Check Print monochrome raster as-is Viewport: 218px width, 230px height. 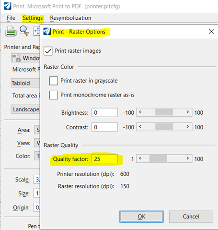click(x=54, y=95)
